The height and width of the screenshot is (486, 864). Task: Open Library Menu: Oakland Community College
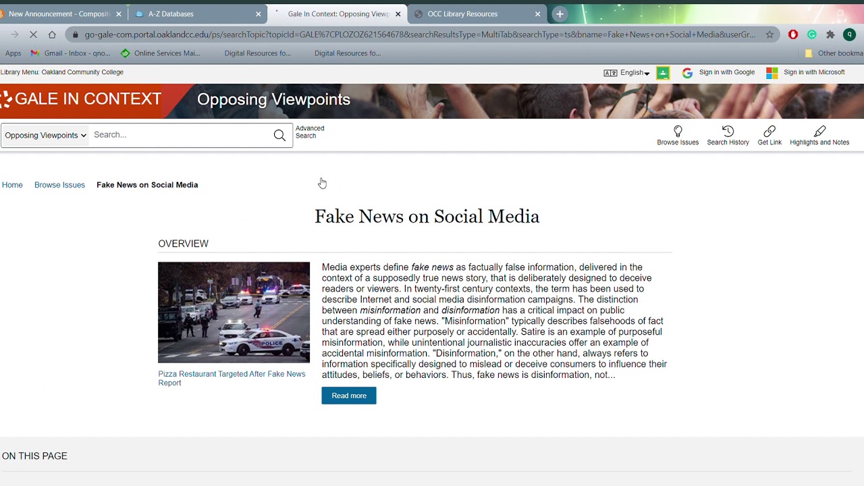pos(62,72)
